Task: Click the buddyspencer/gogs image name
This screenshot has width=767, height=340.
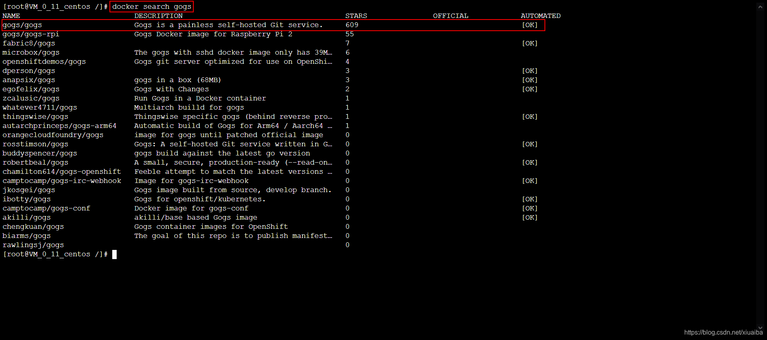Action: pos(40,153)
